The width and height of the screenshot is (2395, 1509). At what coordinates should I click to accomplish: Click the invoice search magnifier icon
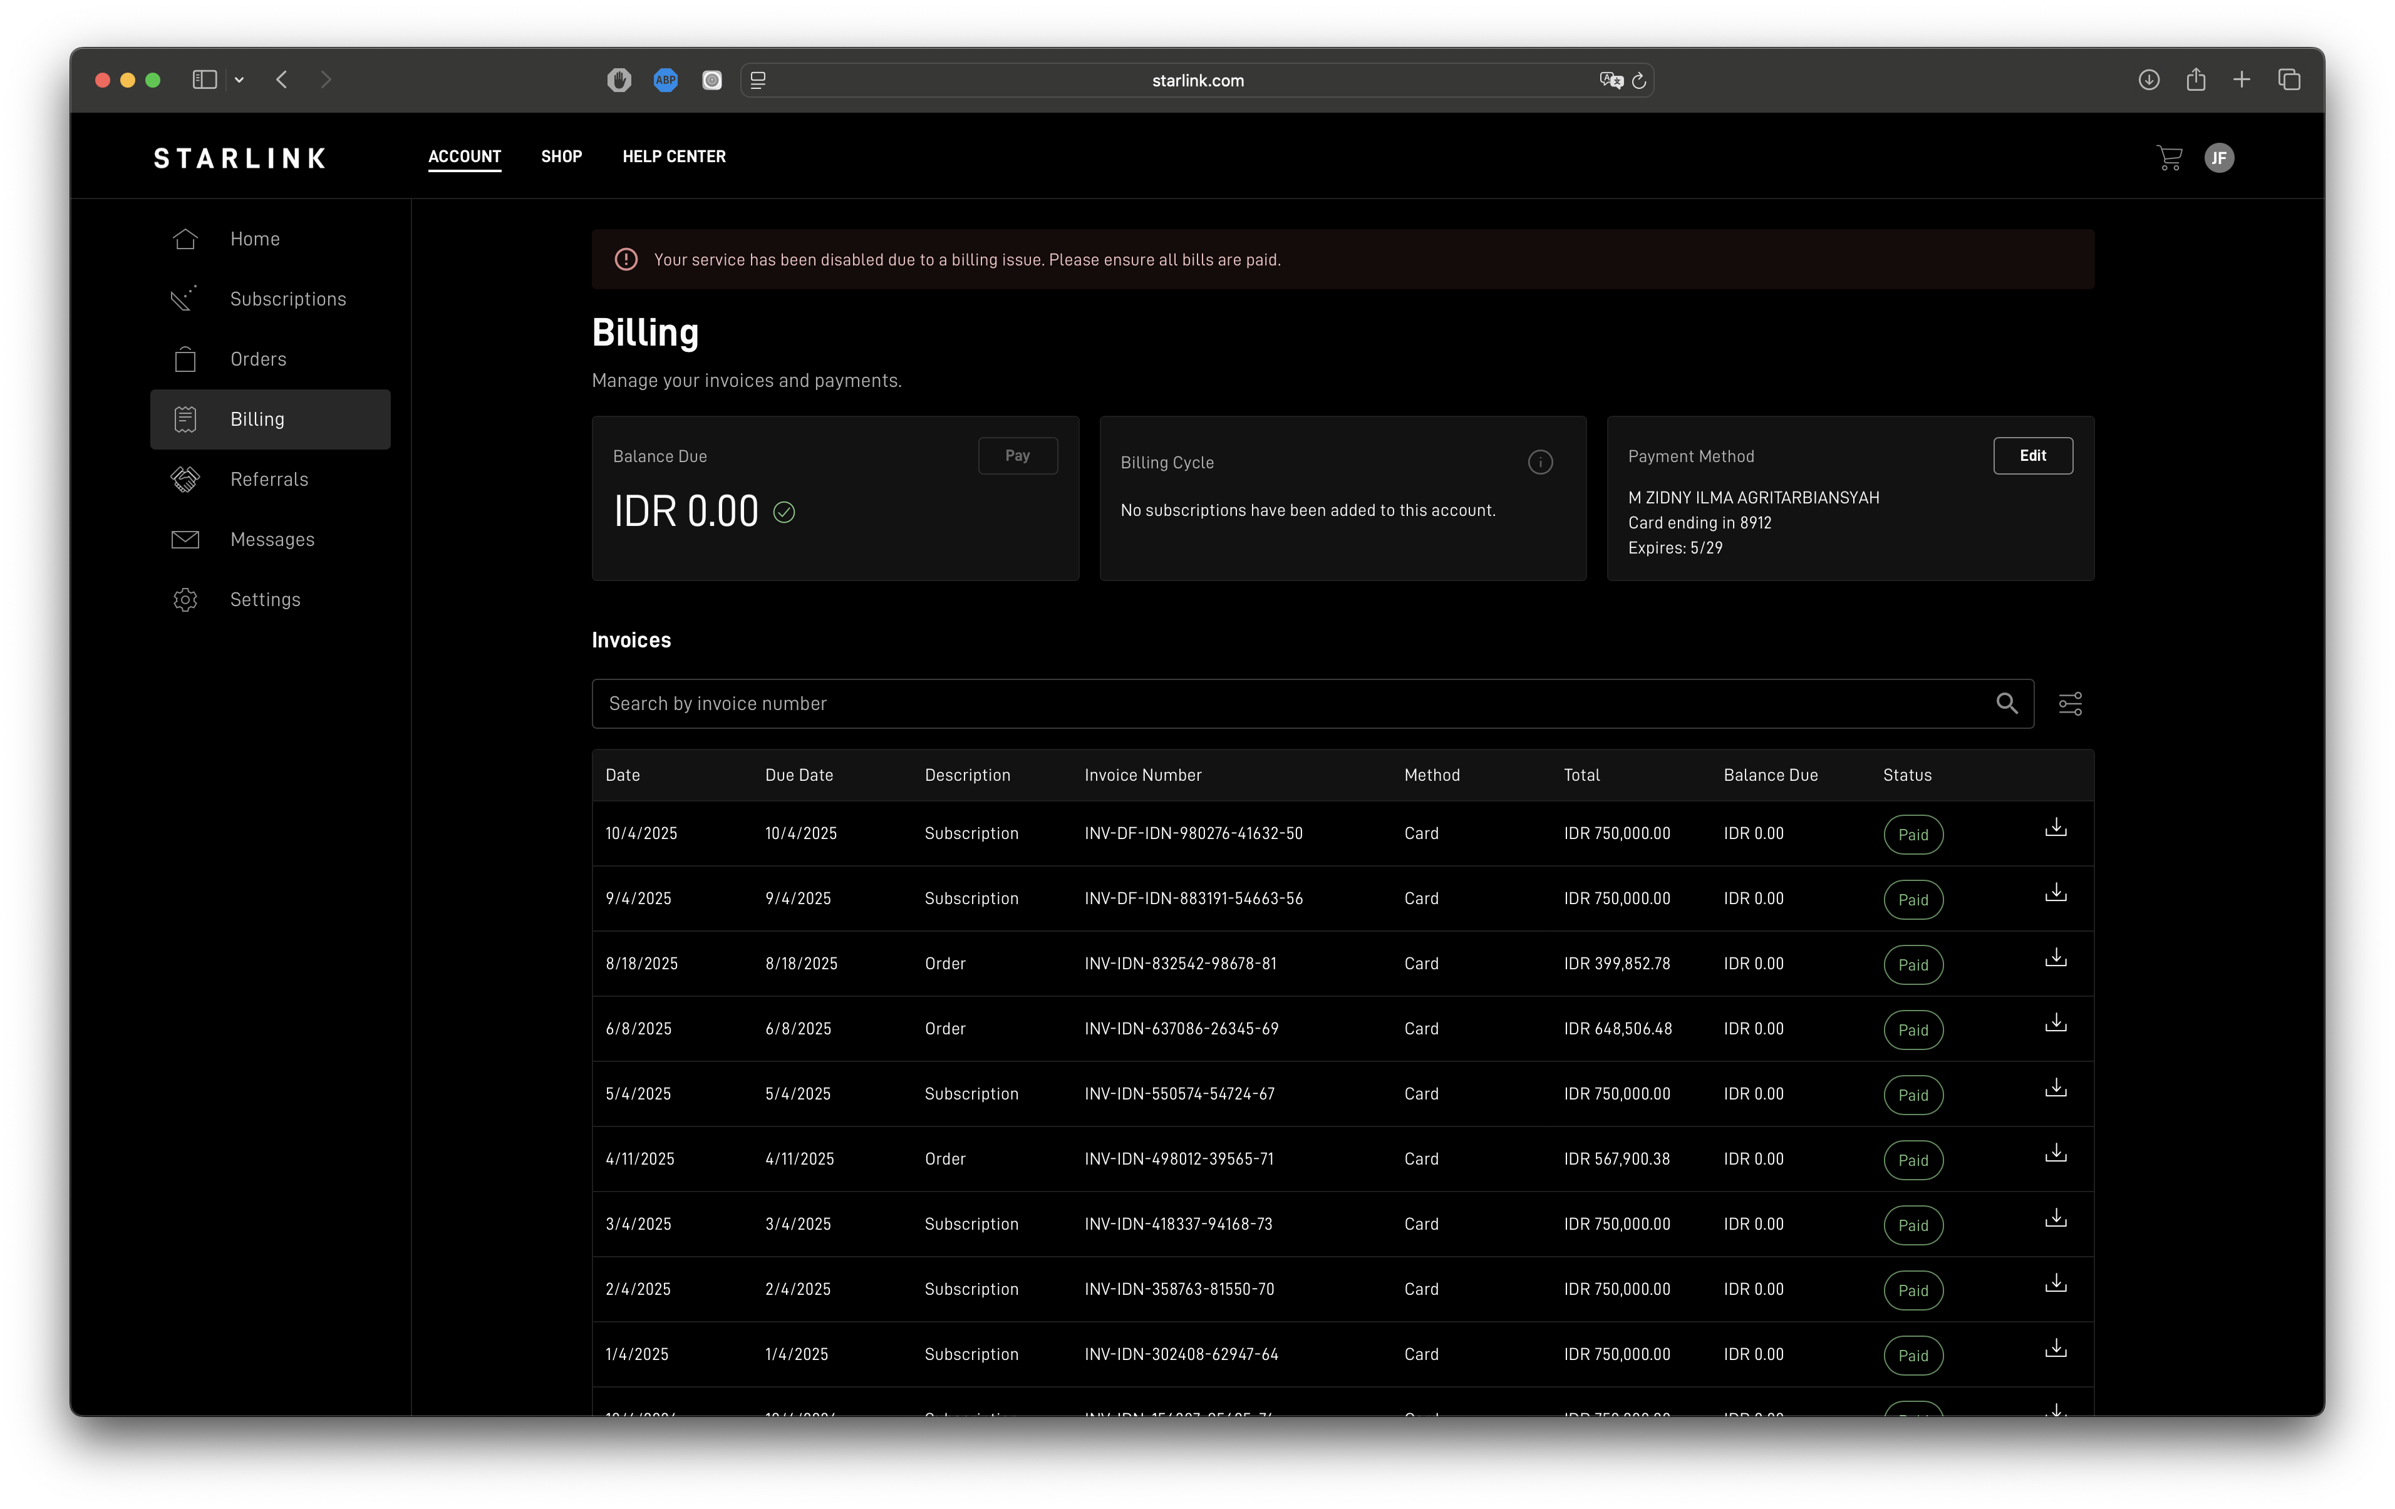coord(2006,704)
